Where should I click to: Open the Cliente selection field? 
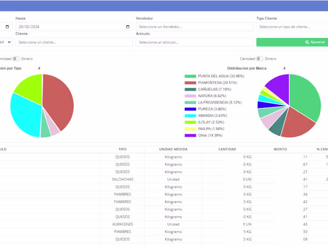pos(74,42)
